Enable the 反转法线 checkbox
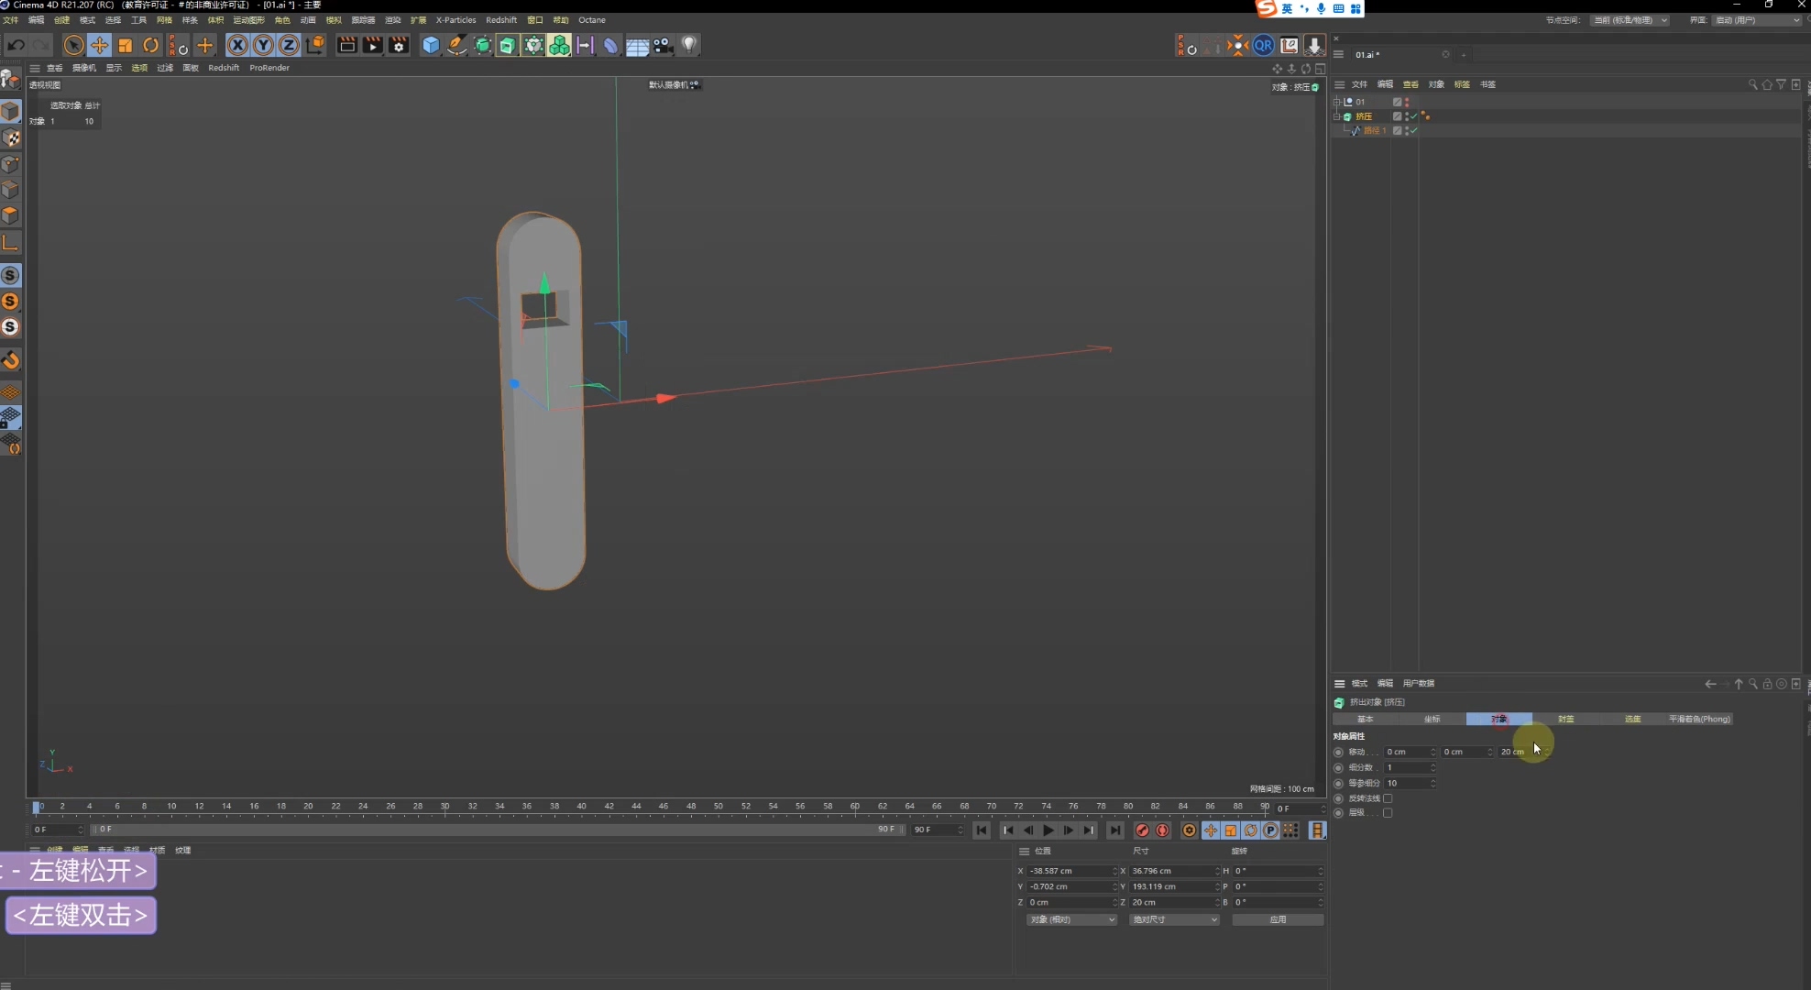 (x=1388, y=798)
